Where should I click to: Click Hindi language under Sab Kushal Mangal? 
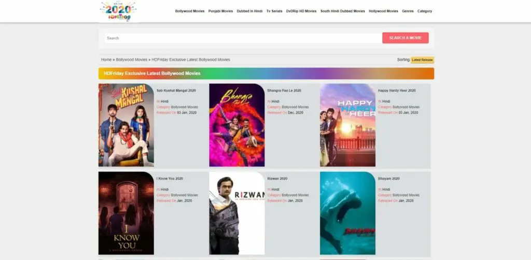[x=164, y=102]
